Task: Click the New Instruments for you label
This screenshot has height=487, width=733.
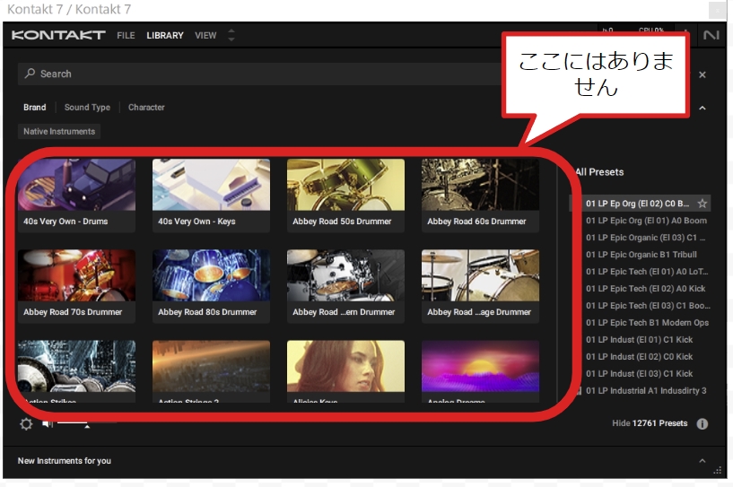Action: click(65, 461)
